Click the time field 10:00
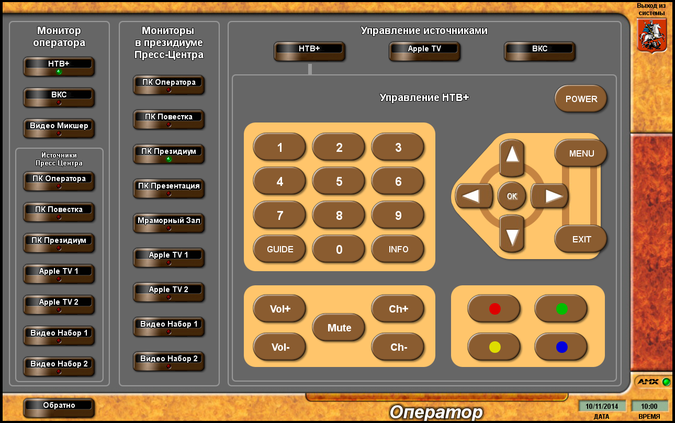Viewport: 675px width, 423px height. (649, 406)
